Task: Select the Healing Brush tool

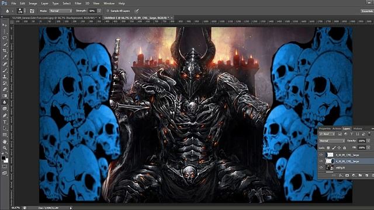Action: coord(5,64)
